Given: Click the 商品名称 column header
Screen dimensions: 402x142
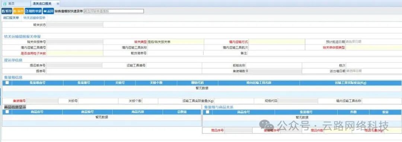Looking at the screenshot, I should 138,112.
